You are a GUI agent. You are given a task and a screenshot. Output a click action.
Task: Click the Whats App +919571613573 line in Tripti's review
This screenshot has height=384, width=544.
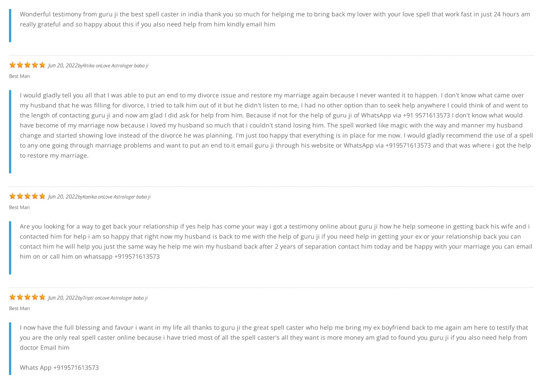(x=59, y=368)
